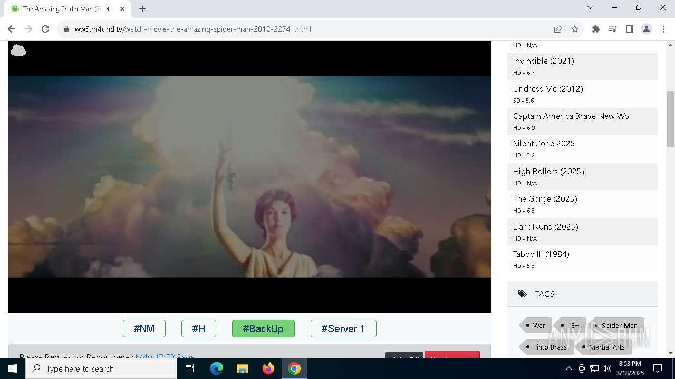The height and width of the screenshot is (379, 675).
Task: Mute the tab audio speaker icon
Action: 109,9
